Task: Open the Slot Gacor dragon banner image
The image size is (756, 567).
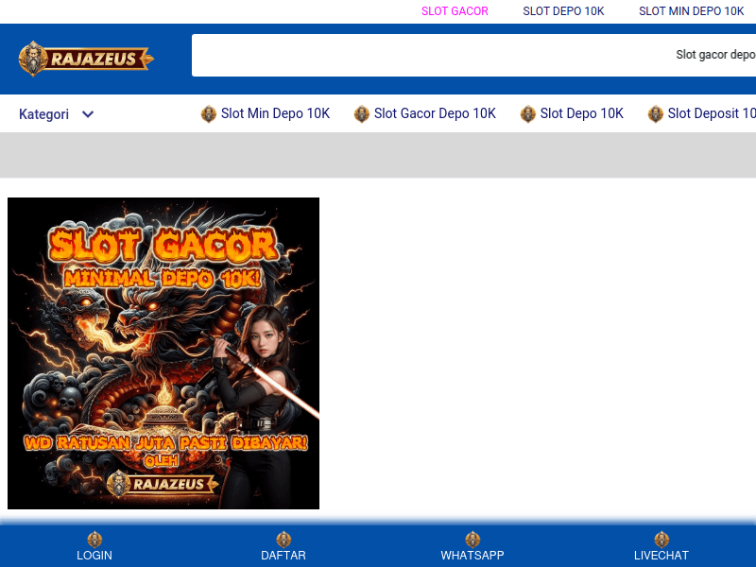Action: pyautogui.click(x=163, y=353)
